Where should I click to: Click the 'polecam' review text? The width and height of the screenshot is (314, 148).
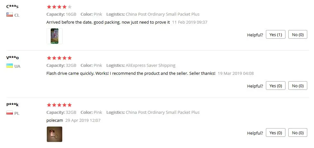pos(55,121)
